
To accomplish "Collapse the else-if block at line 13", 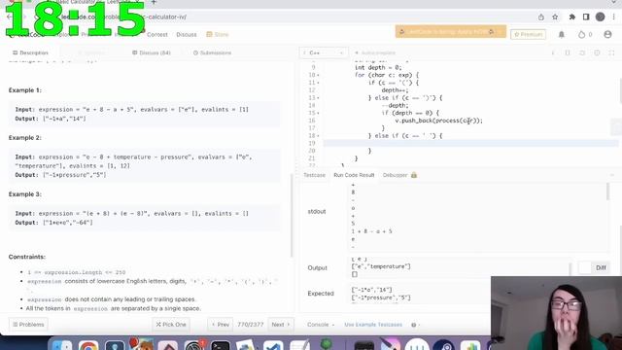I will pos(318,97).
